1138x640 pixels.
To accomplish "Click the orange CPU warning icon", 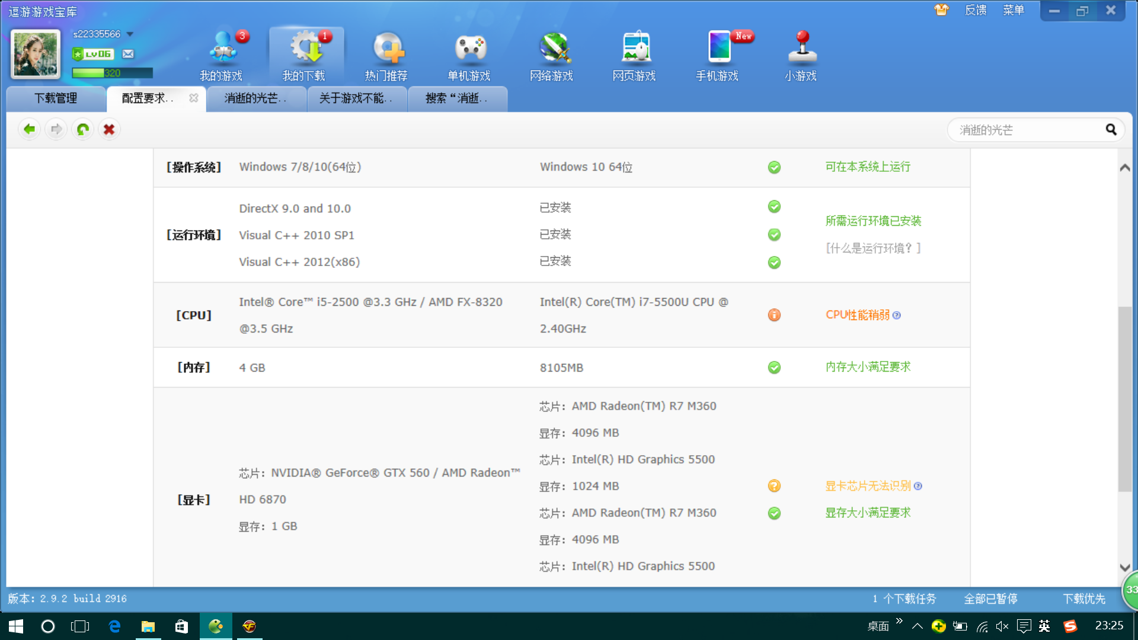I will pos(774,315).
